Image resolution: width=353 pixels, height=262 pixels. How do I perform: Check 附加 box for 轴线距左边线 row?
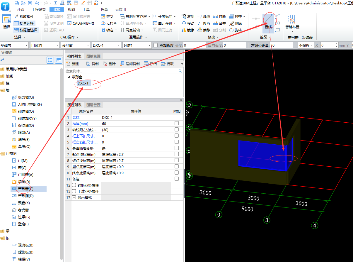coord(177,130)
